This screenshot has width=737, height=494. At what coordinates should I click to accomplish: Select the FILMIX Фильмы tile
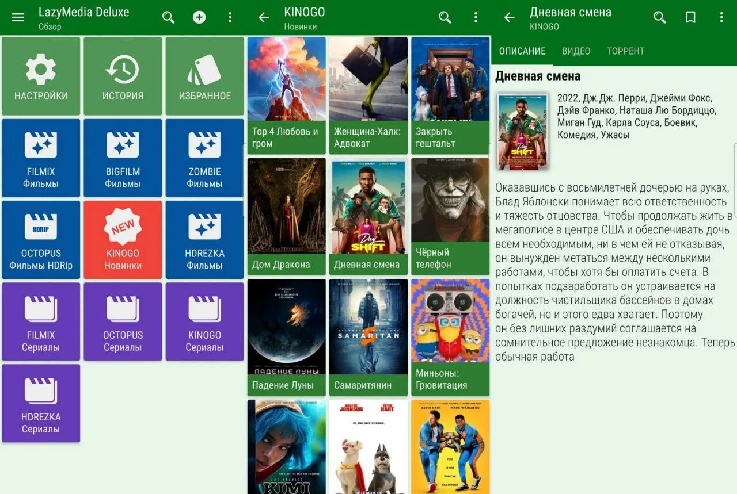click(x=41, y=158)
